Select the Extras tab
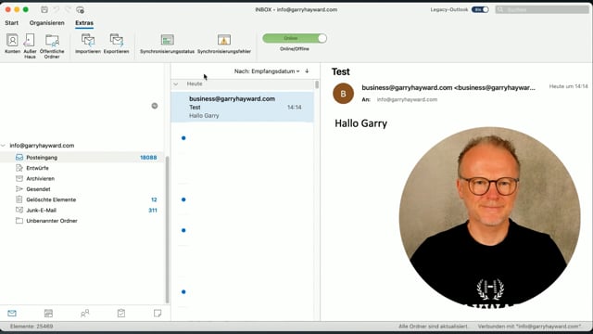The height and width of the screenshot is (334, 593). point(84,22)
